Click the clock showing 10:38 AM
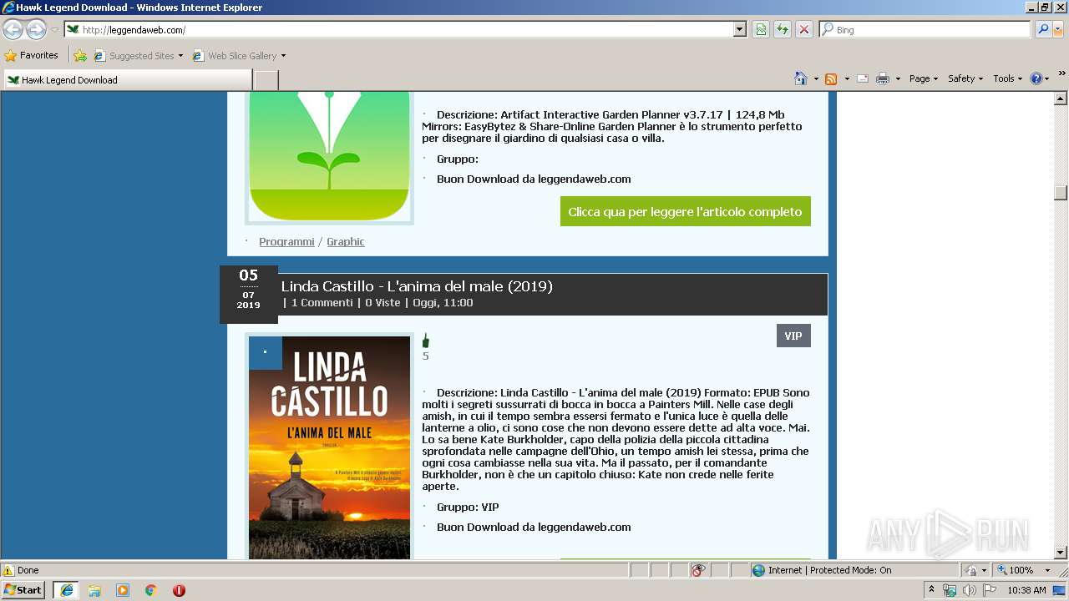The width and height of the screenshot is (1069, 601). pos(1026,590)
